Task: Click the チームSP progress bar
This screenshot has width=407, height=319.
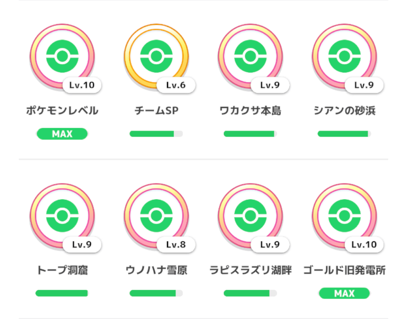Action: pos(156,134)
